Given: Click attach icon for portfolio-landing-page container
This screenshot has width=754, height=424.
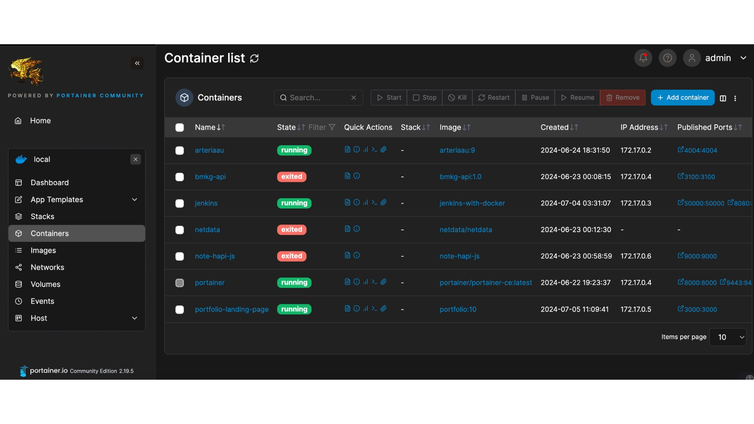Looking at the screenshot, I should [x=384, y=309].
